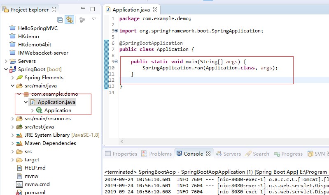Expand the Application class node
Screen dimensions: 329x195
point(32,110)
